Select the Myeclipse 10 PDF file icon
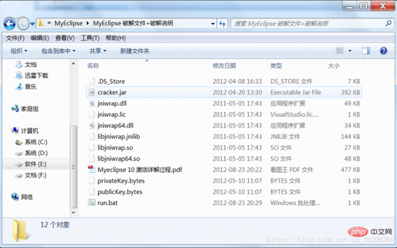This screenshot has height=248, width=397. [92, 169]
